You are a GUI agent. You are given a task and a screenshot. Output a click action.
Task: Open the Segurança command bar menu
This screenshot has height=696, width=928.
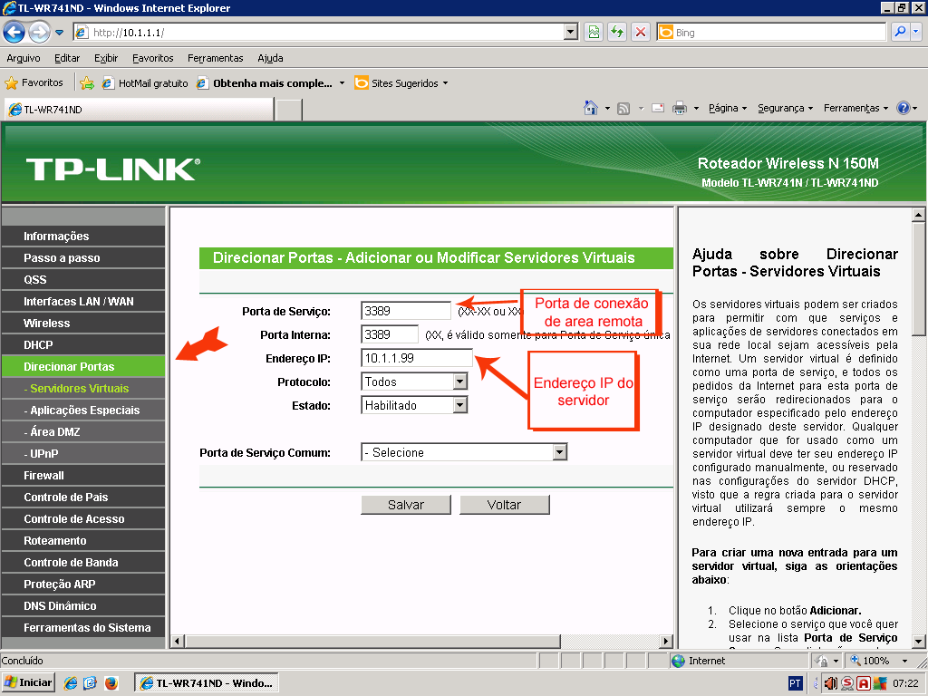pos(786,109)
